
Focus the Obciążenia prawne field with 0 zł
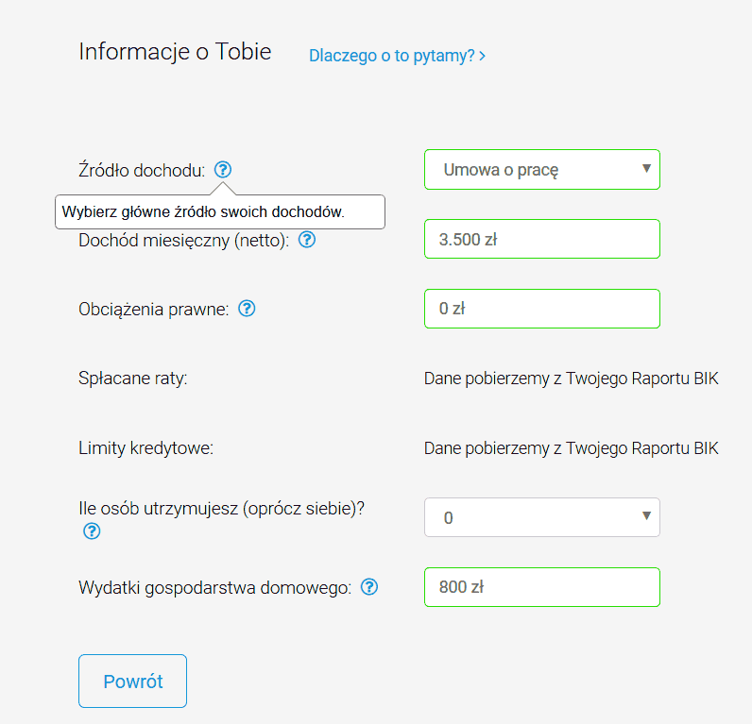[x=541, y=309]
